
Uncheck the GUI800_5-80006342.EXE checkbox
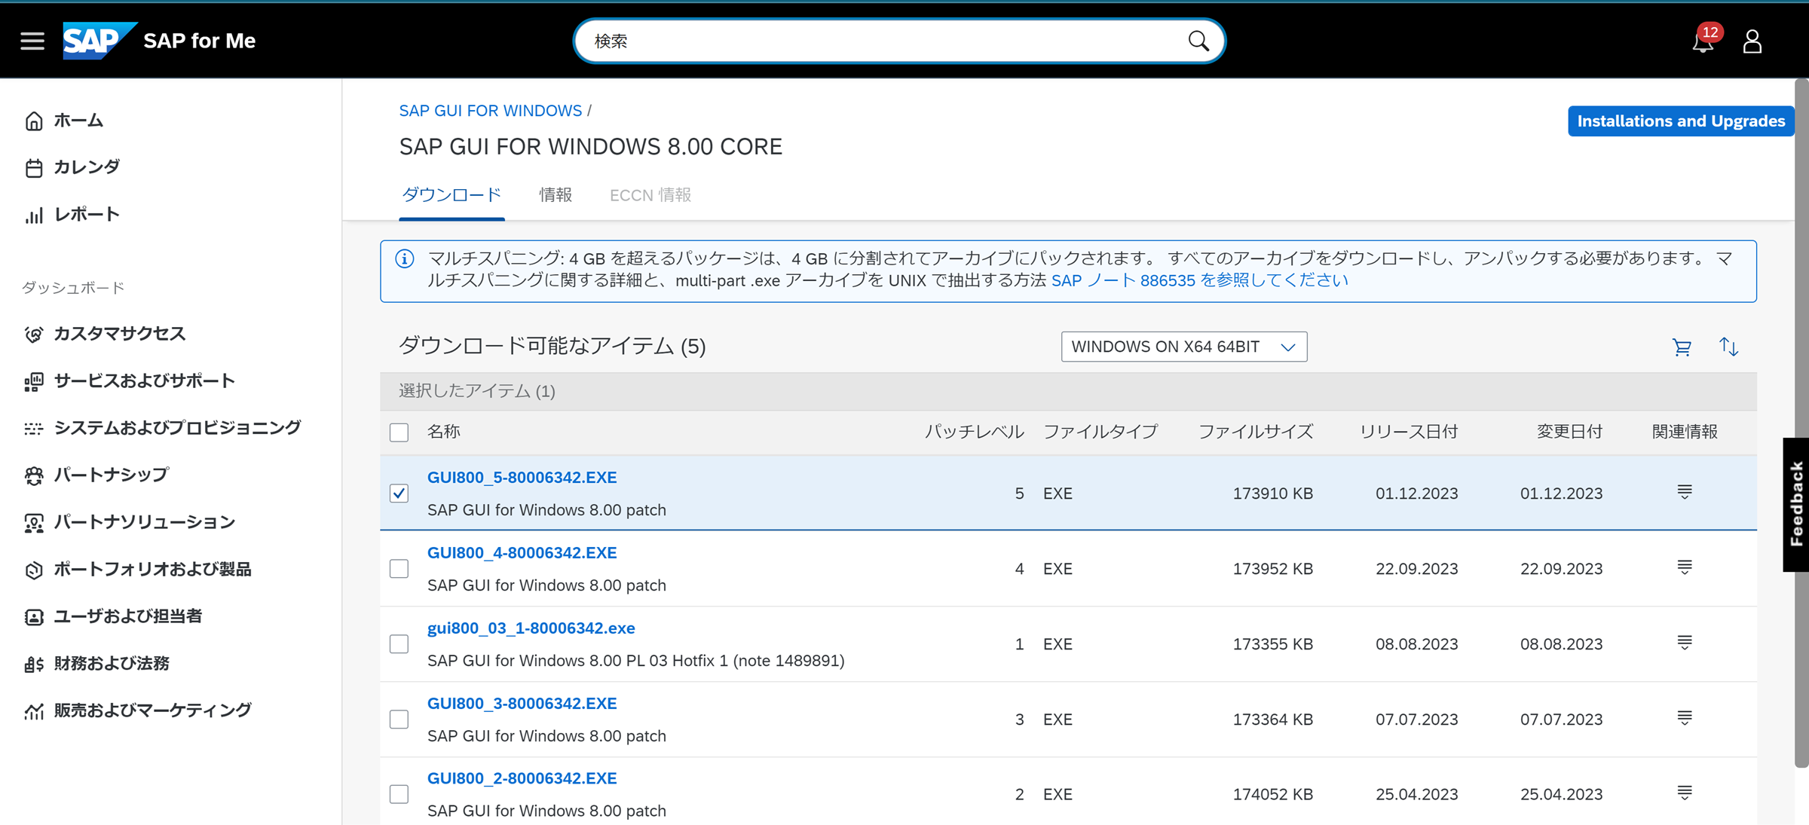coord(399,493)
